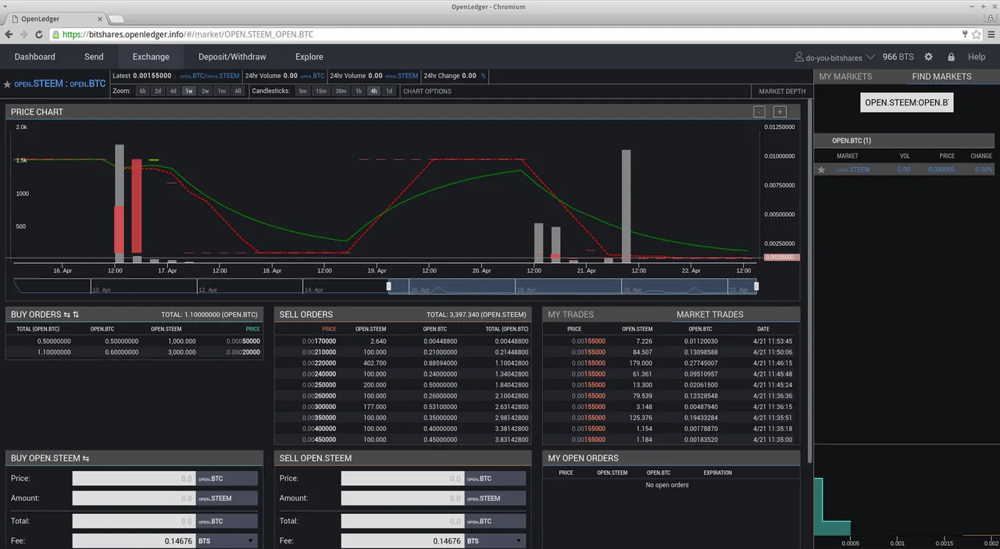Set chart zoom to All
This screenshot has height=549, width=1000.
pyautogui.click(x=238, y=91)
